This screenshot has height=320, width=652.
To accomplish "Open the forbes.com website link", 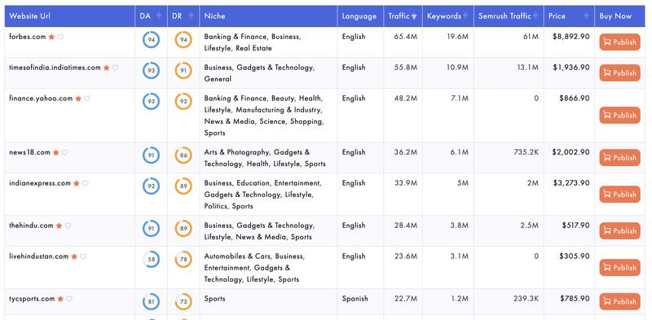I will 28,37.
